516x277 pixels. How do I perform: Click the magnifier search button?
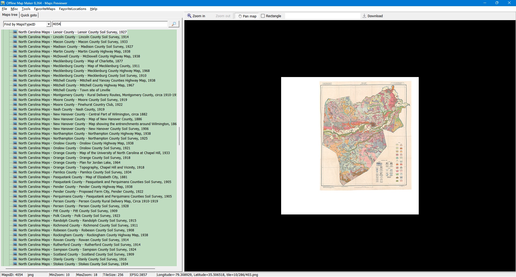(x=174, y=24)
